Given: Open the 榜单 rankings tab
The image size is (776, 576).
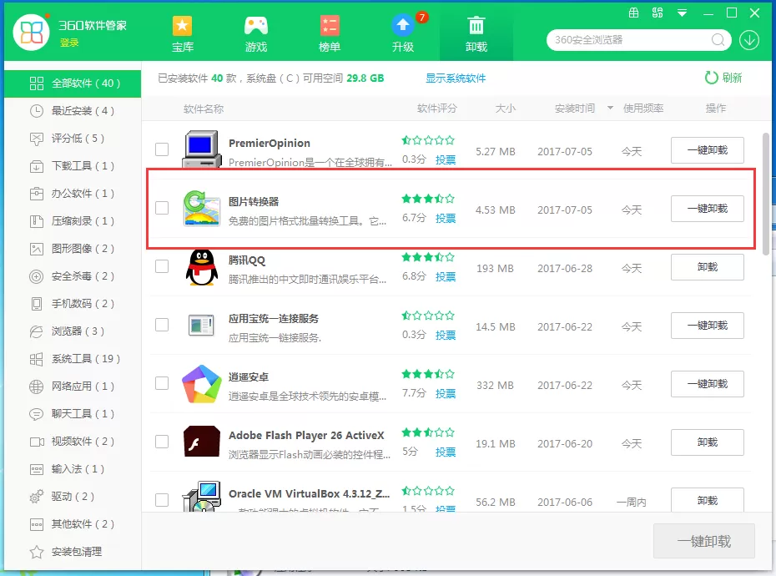Looking at the screenshot, I should tap(329, 33).
